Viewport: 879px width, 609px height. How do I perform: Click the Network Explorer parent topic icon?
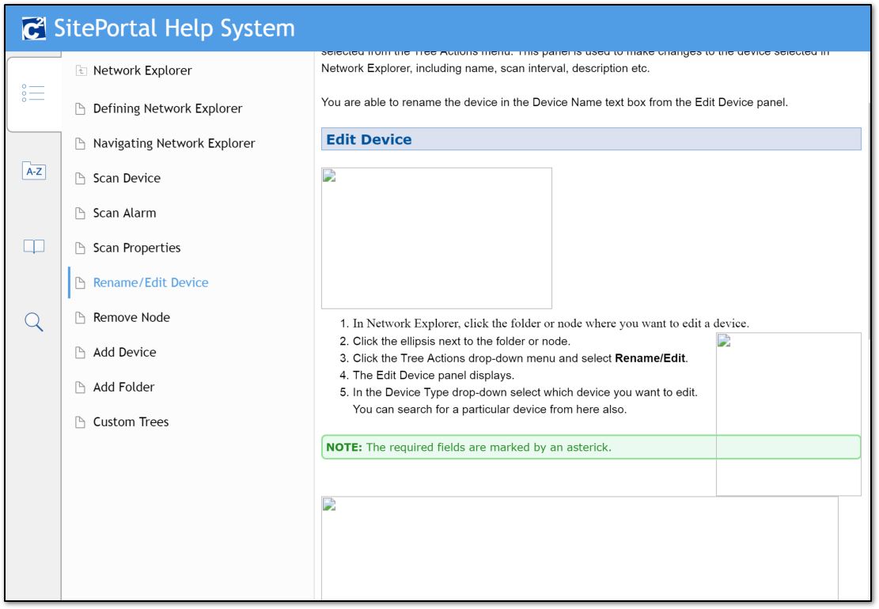[x=81, y=70]
